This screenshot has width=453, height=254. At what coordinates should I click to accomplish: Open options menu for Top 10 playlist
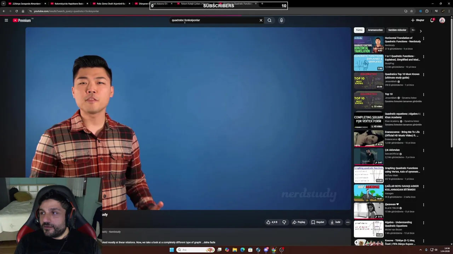tap(424, 95)
